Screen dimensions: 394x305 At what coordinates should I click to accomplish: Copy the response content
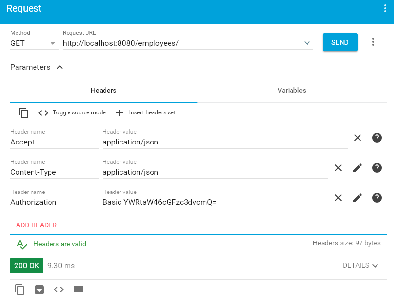(x=19, y=289)
